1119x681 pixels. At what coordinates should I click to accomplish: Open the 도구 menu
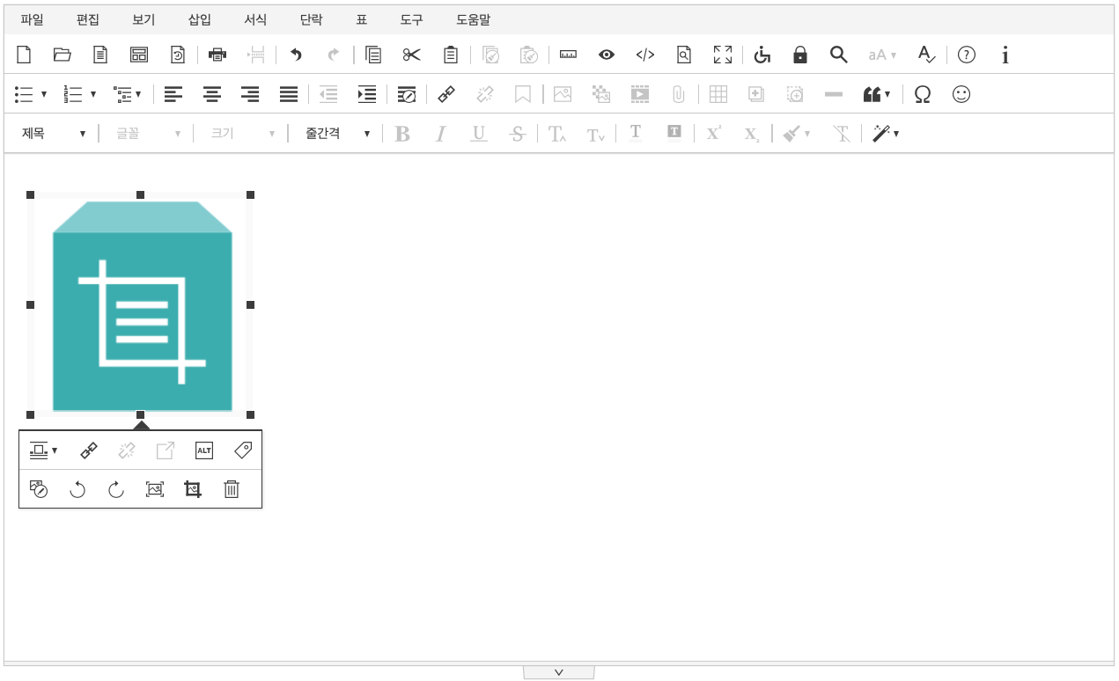coord(411,19)
